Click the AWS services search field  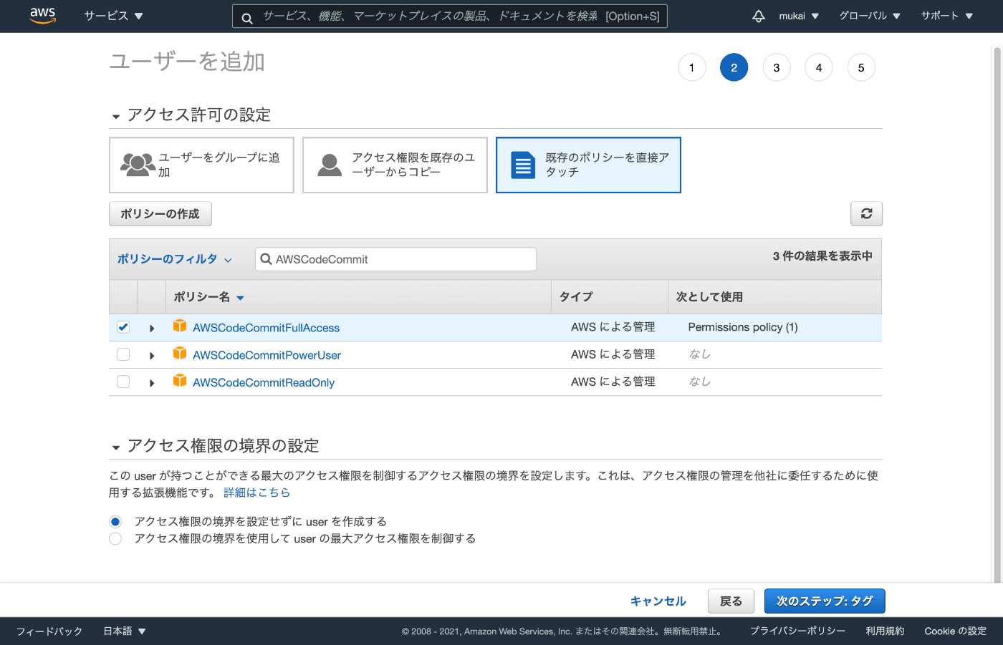(x=450, y=16)
